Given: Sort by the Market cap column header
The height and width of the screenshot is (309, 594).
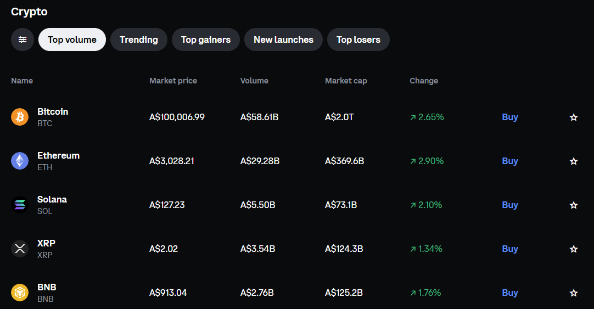Looking at the screenshot, I should pos(346,81).
